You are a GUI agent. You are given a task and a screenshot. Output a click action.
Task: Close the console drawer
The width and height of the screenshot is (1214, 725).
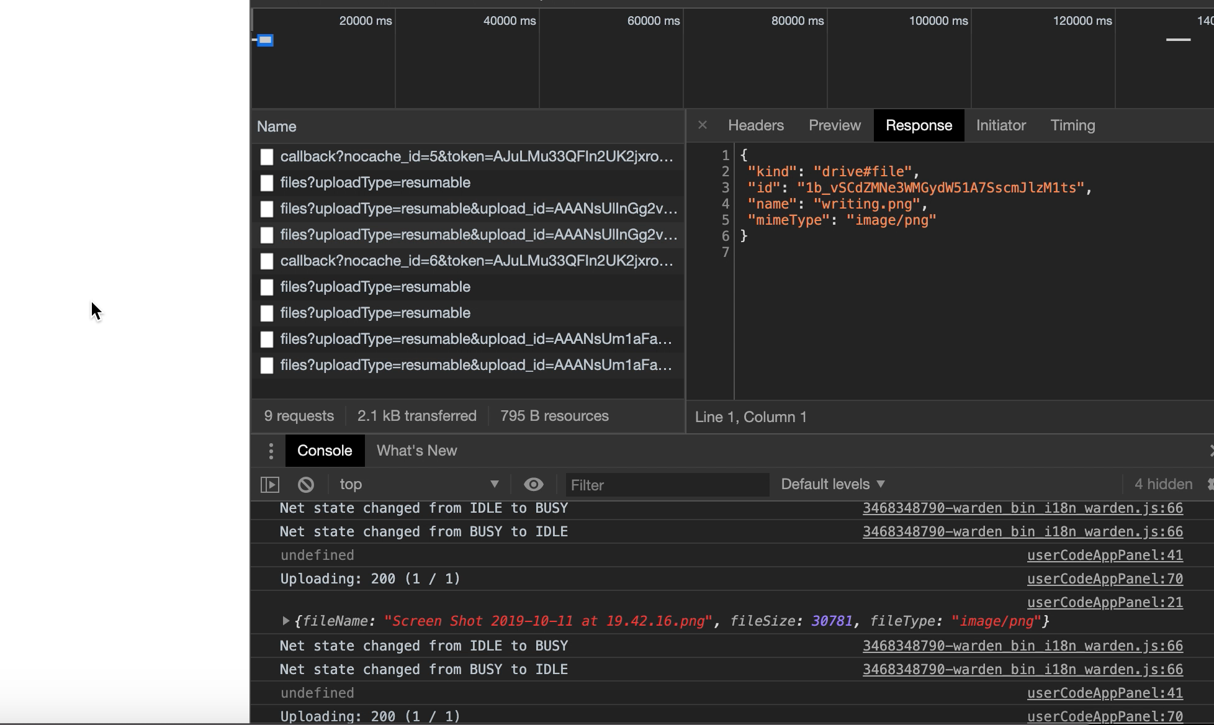coord(1211,451)
